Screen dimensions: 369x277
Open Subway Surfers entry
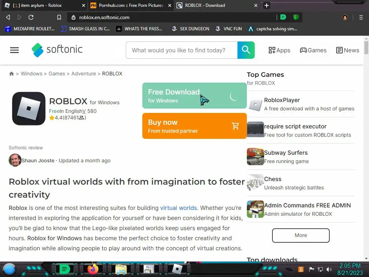pos(286,153)
